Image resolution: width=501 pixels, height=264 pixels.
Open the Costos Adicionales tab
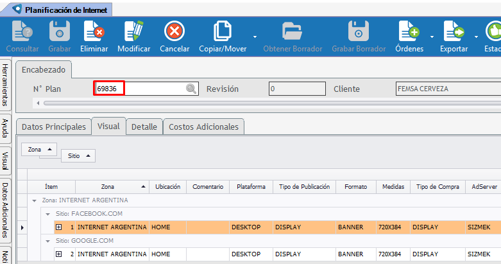coord(203,127)
